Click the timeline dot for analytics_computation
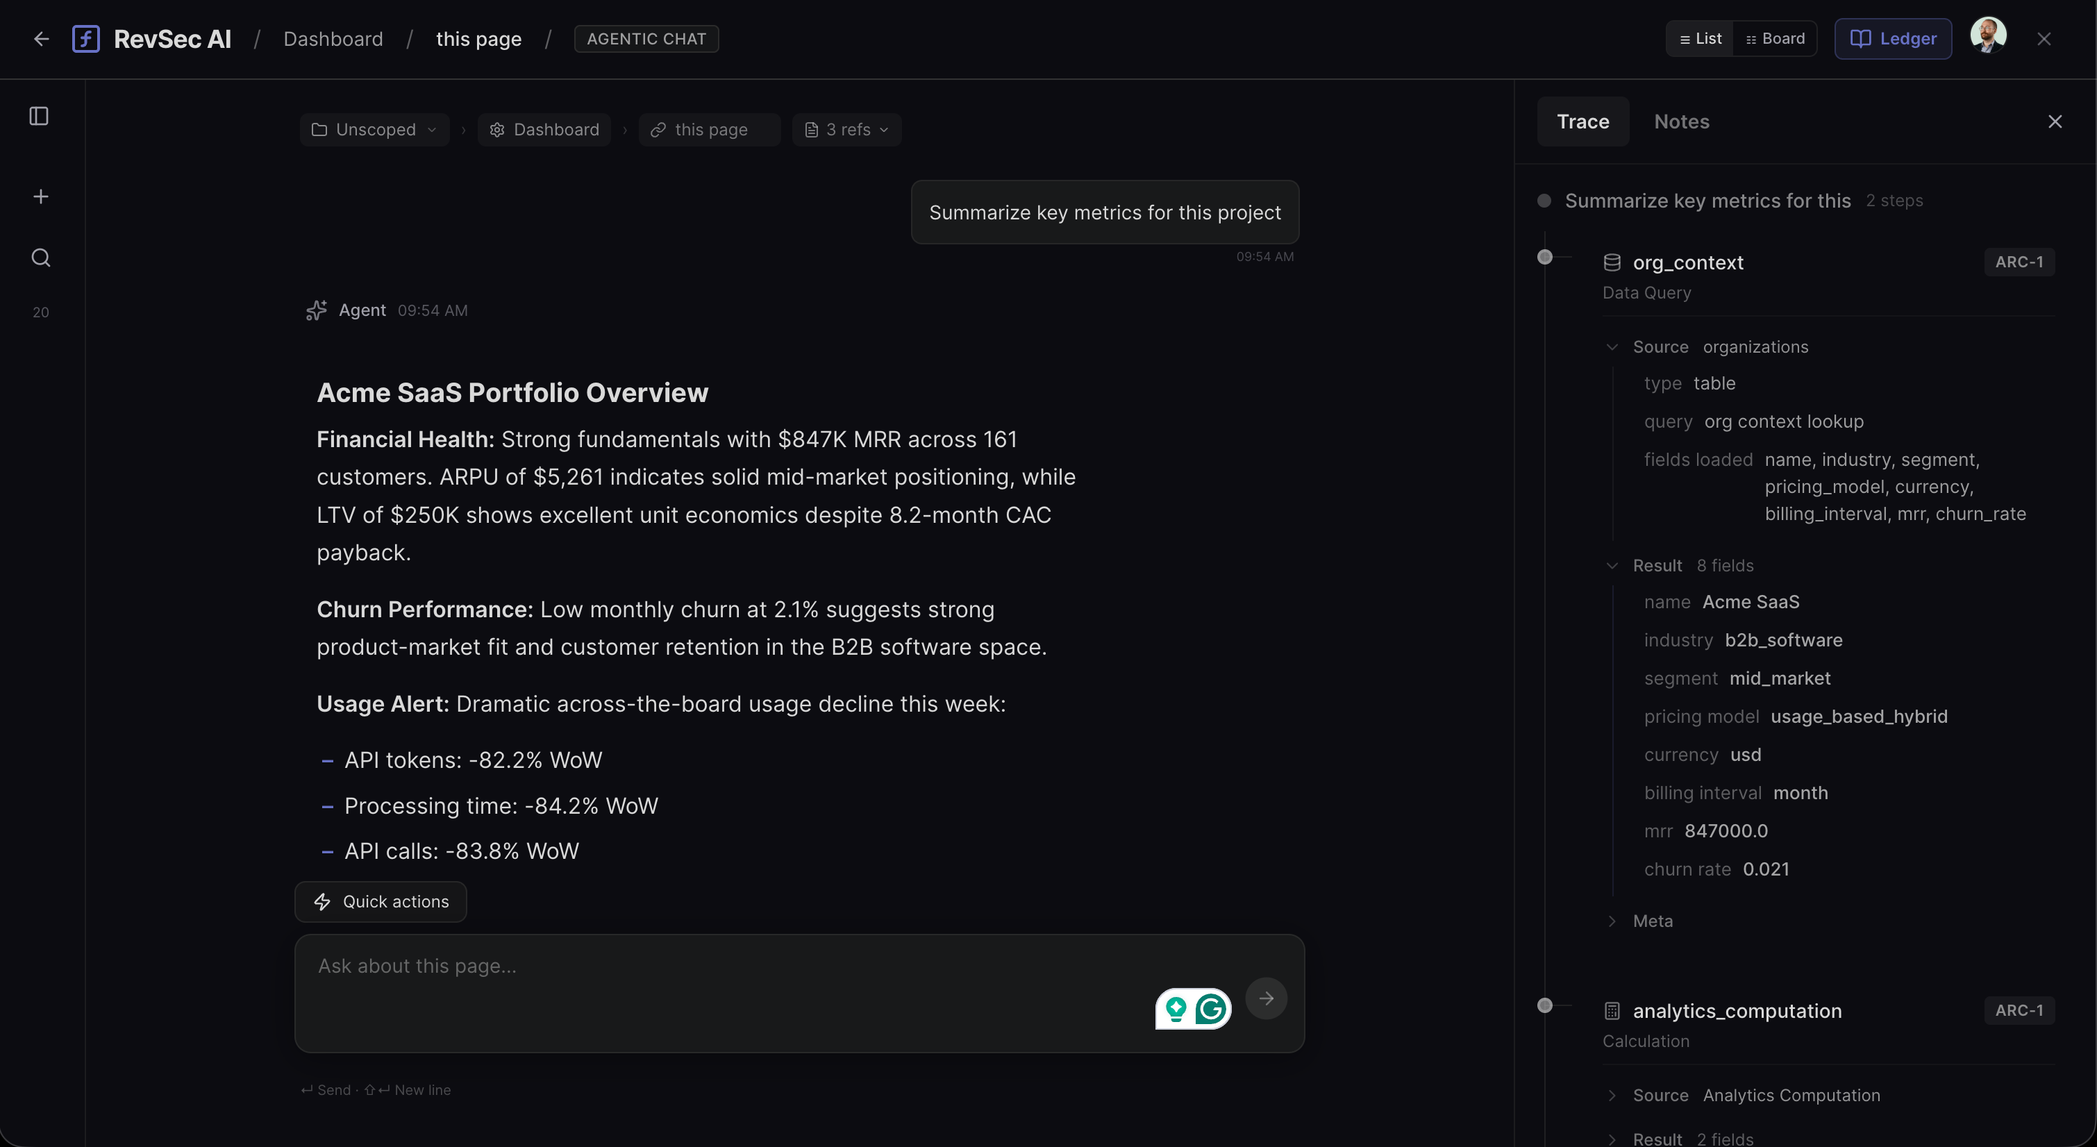Image resolution: width=2097 pixels, height=1147 pixels. click(1544, 1005)
